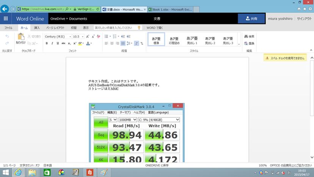Click the Redo arrow in the ribbon
Viewport: 314px width, 177px height.
pos(7,43)
